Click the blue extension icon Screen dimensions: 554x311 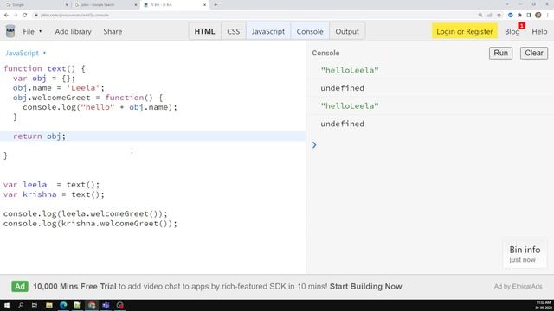coord(510,16)
